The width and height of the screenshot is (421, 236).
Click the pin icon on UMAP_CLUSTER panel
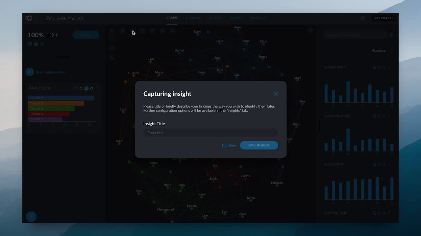coord(91,88)
